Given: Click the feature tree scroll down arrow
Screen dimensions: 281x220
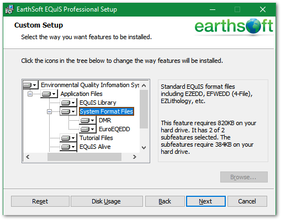Looking at the screenshot, I should [x=144, y=148].
